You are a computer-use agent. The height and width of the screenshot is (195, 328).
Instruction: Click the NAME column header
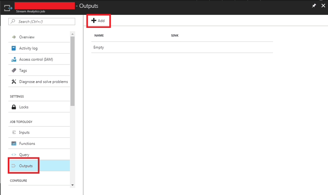(99, 35)
